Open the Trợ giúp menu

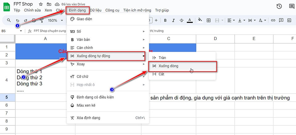click(x=162, y=10)
